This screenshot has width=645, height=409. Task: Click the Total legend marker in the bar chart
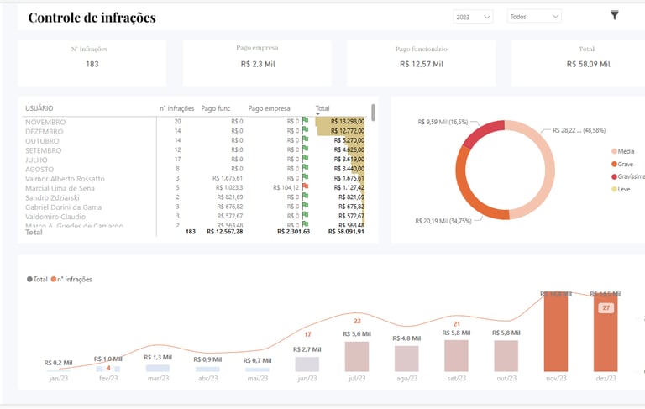pos(29,279)
